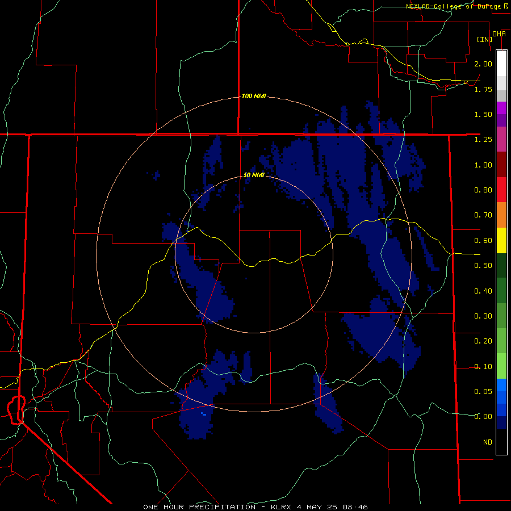Select the bright magenta swatch beside 1.50
The width and height of the screenshot is (511, 511).
(501, 108)
